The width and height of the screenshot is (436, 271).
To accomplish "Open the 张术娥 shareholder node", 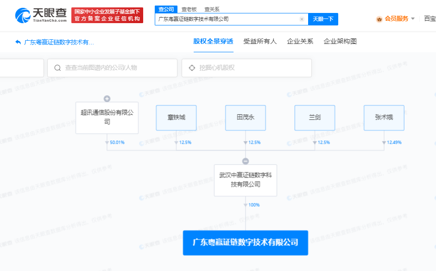I will (384, 118).
